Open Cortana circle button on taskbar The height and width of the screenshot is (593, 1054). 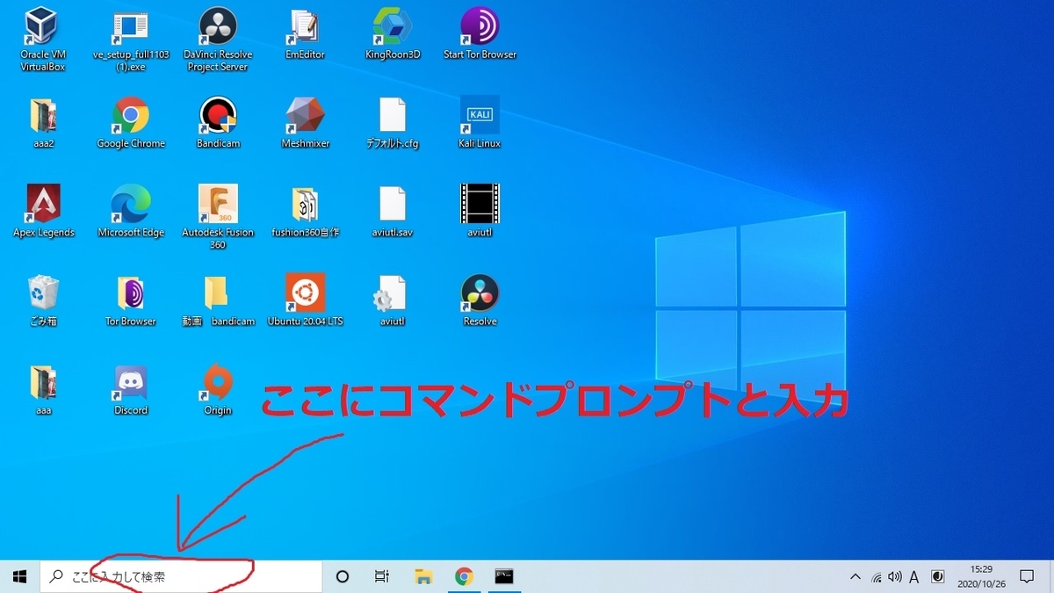click(x=343, y=576)
